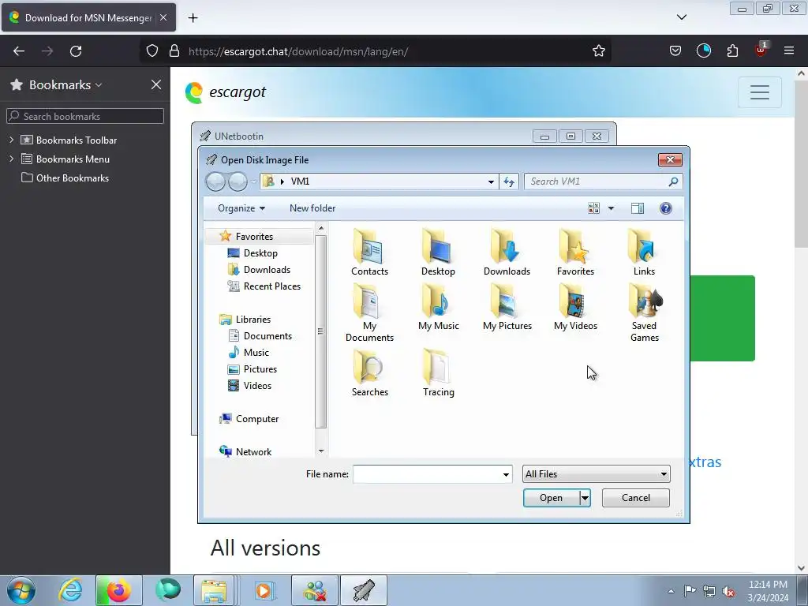Click the navigation pane scrollbar

point(320,331)
